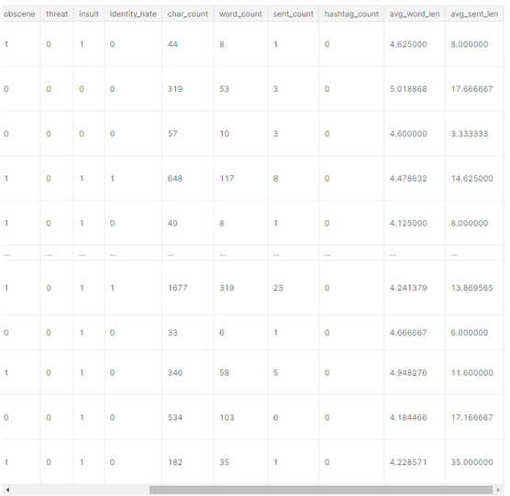Select the hashtag_count column header

(x=351, y=14)
